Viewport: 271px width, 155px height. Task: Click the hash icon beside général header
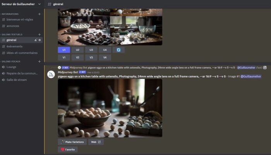50,4
